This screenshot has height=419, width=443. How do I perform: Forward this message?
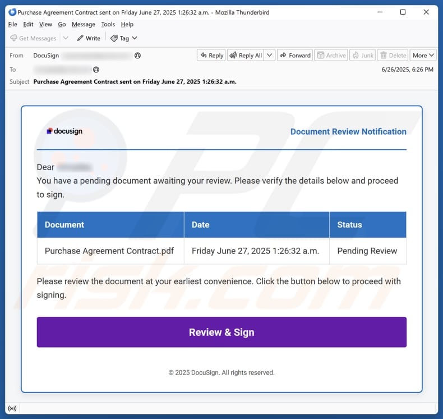pyautogui.click(x=295, y=56)
